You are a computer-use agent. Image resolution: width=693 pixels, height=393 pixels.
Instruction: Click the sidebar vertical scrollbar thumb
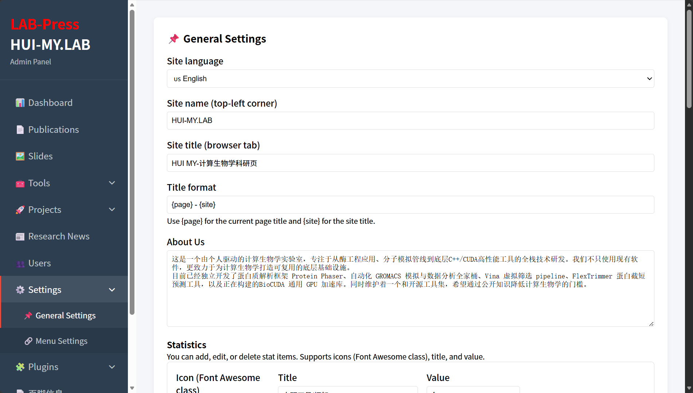(x=132, y=162)
